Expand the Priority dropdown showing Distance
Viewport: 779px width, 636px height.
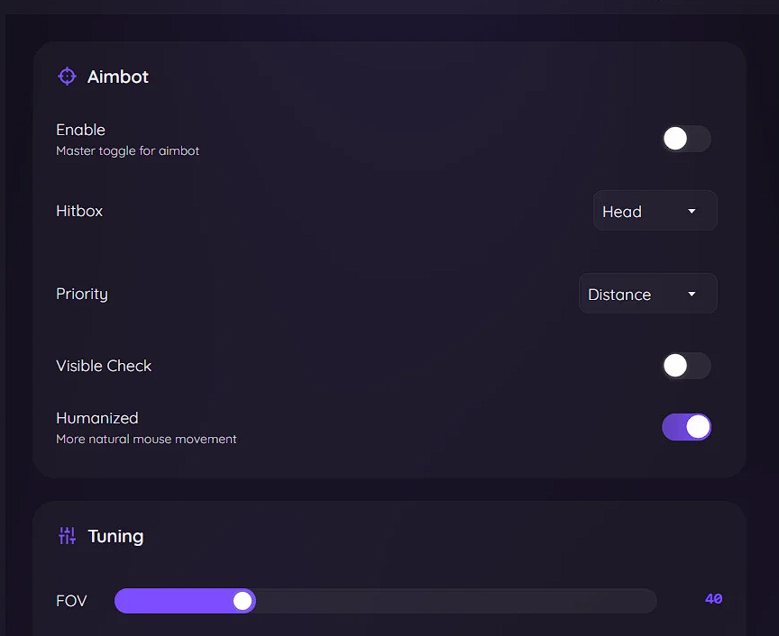point(647,294)
